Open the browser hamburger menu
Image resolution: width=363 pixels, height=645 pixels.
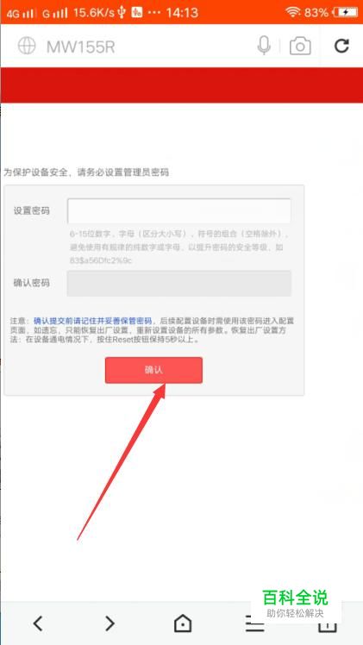(255, 625)
